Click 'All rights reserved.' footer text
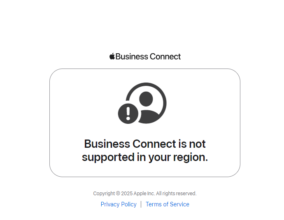 176,193
